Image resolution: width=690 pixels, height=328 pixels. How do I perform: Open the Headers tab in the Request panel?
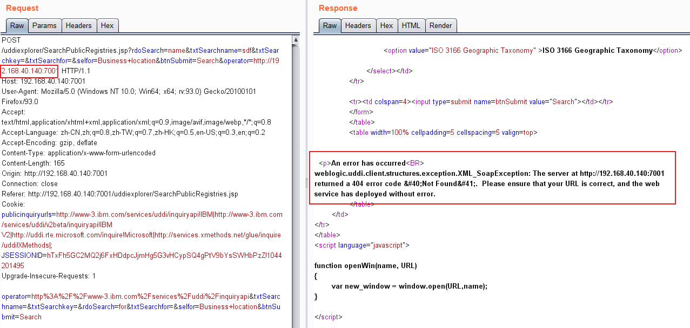pyautogui.click(x=79, y=25)
